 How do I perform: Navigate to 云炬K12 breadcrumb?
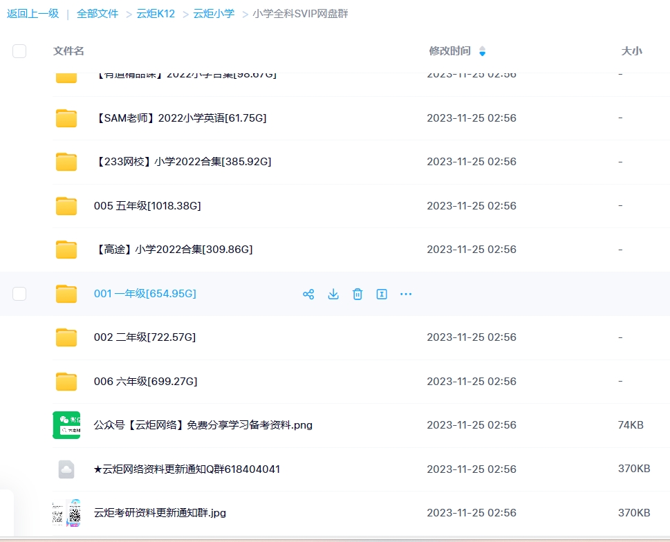[x=156, y=14]
